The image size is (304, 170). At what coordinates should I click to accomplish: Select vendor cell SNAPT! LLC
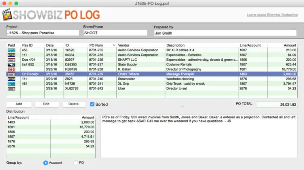[127, 60]
